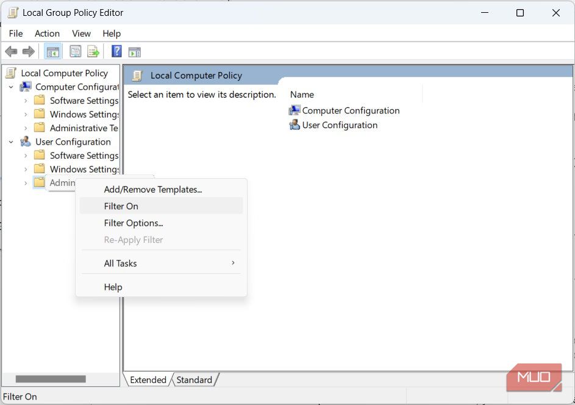Expand the highlighted Admin node under User Configuration
This screenshot has width=575, height=405.
coord(25,183)
